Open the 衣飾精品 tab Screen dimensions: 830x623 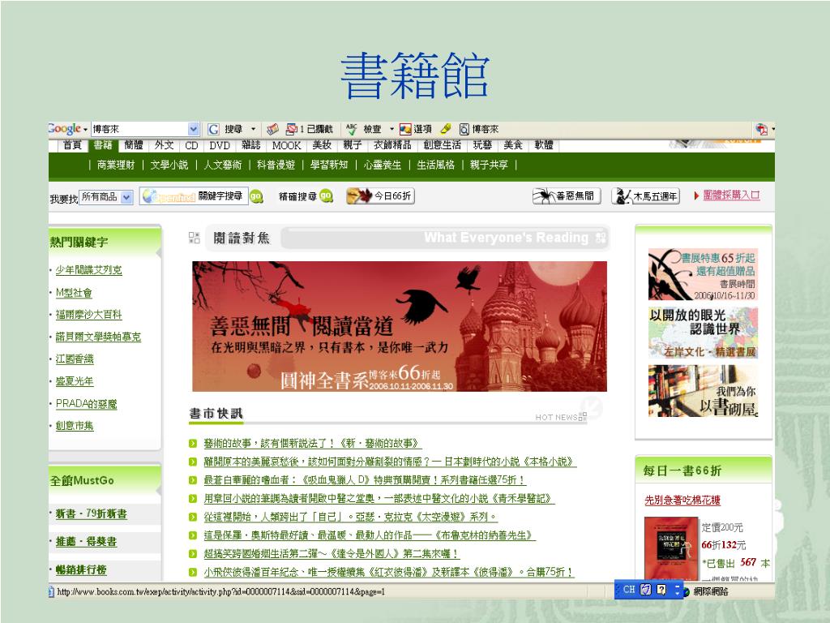click(x=392, y=146)
